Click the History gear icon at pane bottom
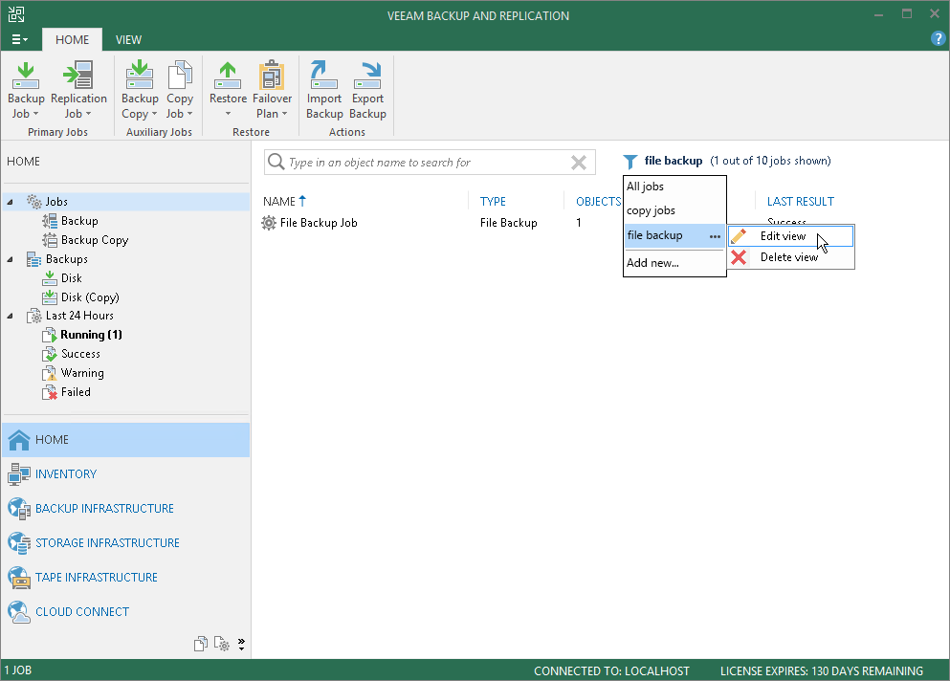The width and height of the screenshot is (950, 681). pyautogui.click(x=222, y=644)
